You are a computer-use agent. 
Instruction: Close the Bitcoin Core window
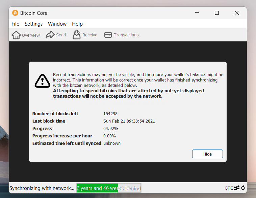[236, 13]
